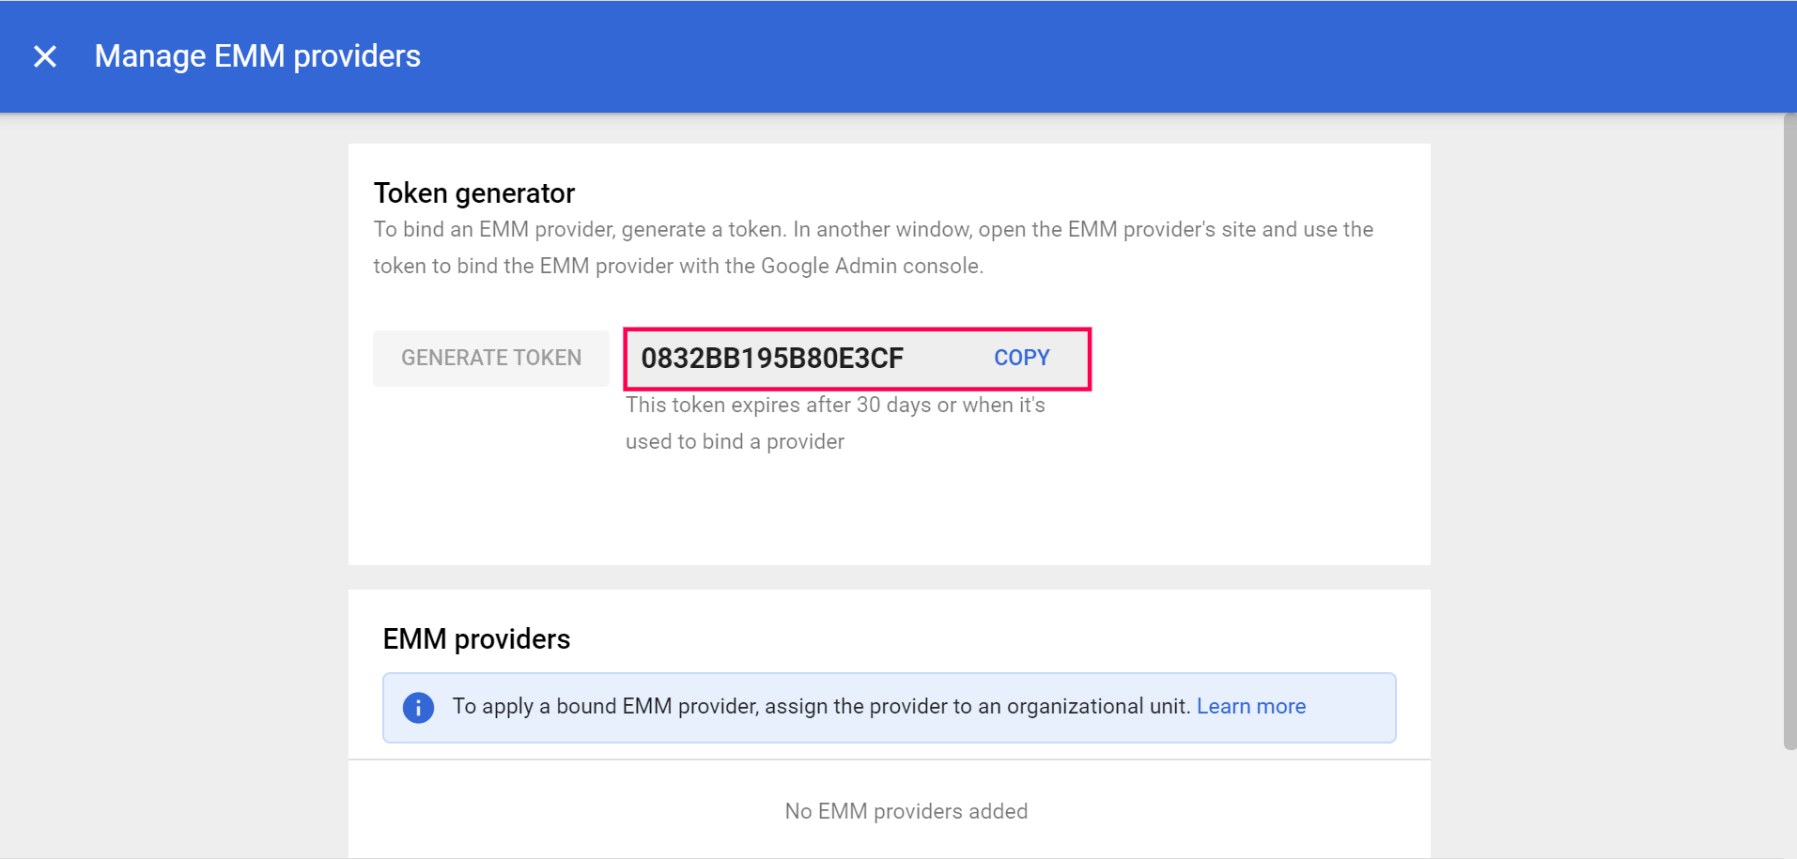The image size is (1797, 859).
Task: Select the token value 0832BB195B80E3CF
Action: 771,359
